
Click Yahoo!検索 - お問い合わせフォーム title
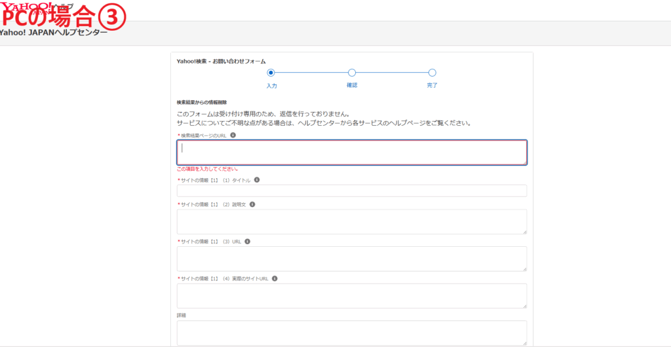pyautogui.click(x=221, y=62)
